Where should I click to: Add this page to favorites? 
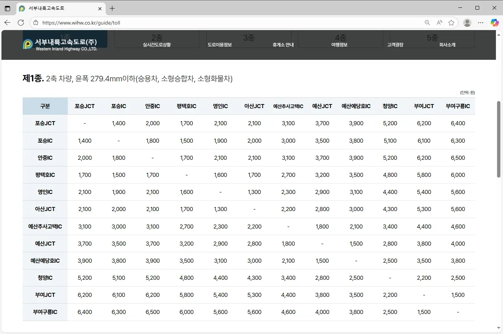pyautogui.click(x=451, y=23)
